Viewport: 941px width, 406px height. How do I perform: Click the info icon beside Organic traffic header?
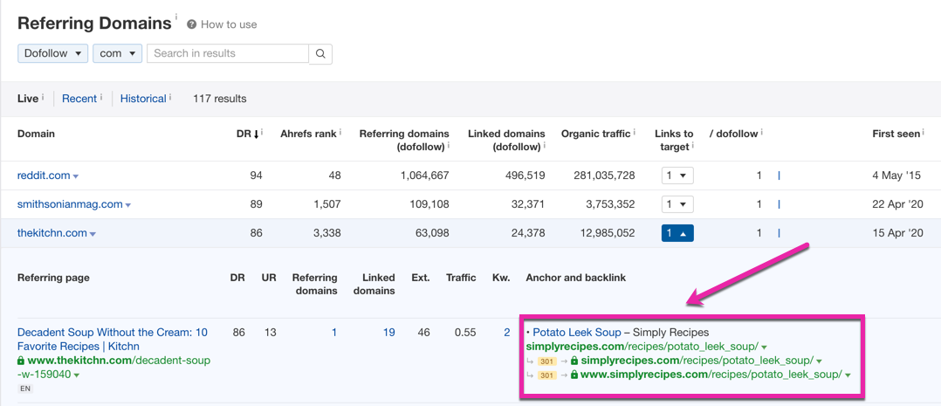635,133
